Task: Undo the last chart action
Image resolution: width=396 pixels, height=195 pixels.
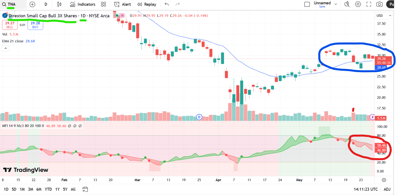Action: 167,4
